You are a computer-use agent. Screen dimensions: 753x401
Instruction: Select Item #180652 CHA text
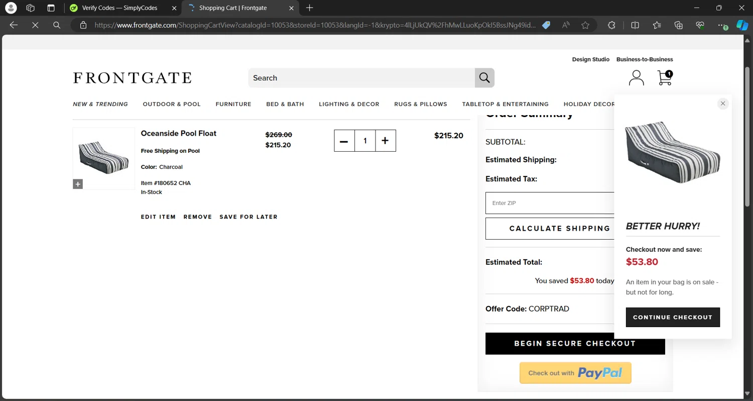166,183
